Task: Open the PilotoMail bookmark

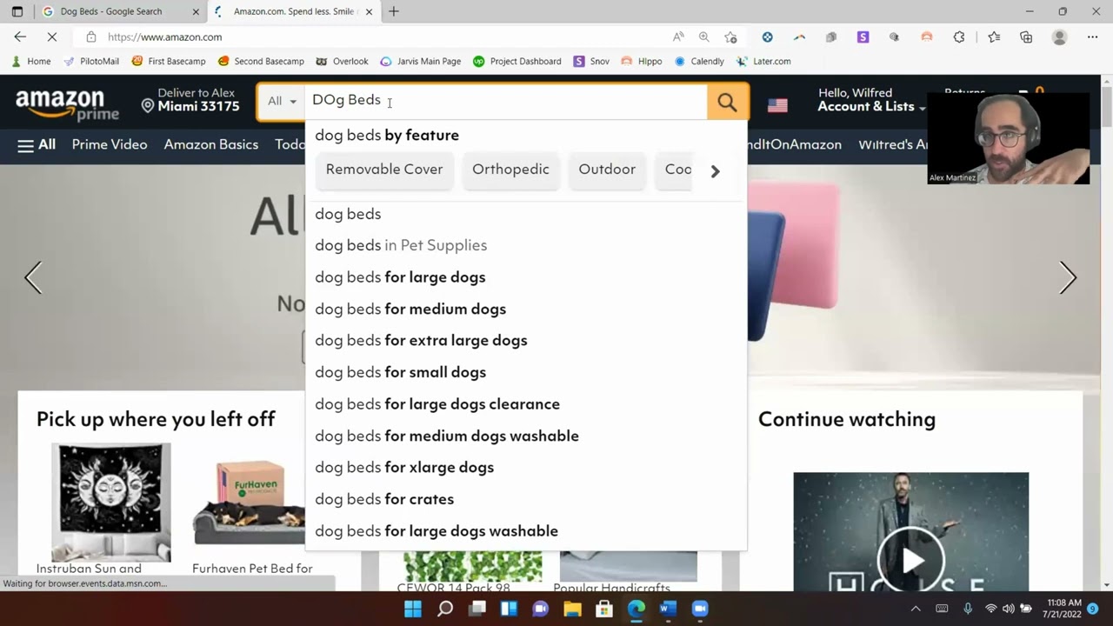Action: click(91, 62)
